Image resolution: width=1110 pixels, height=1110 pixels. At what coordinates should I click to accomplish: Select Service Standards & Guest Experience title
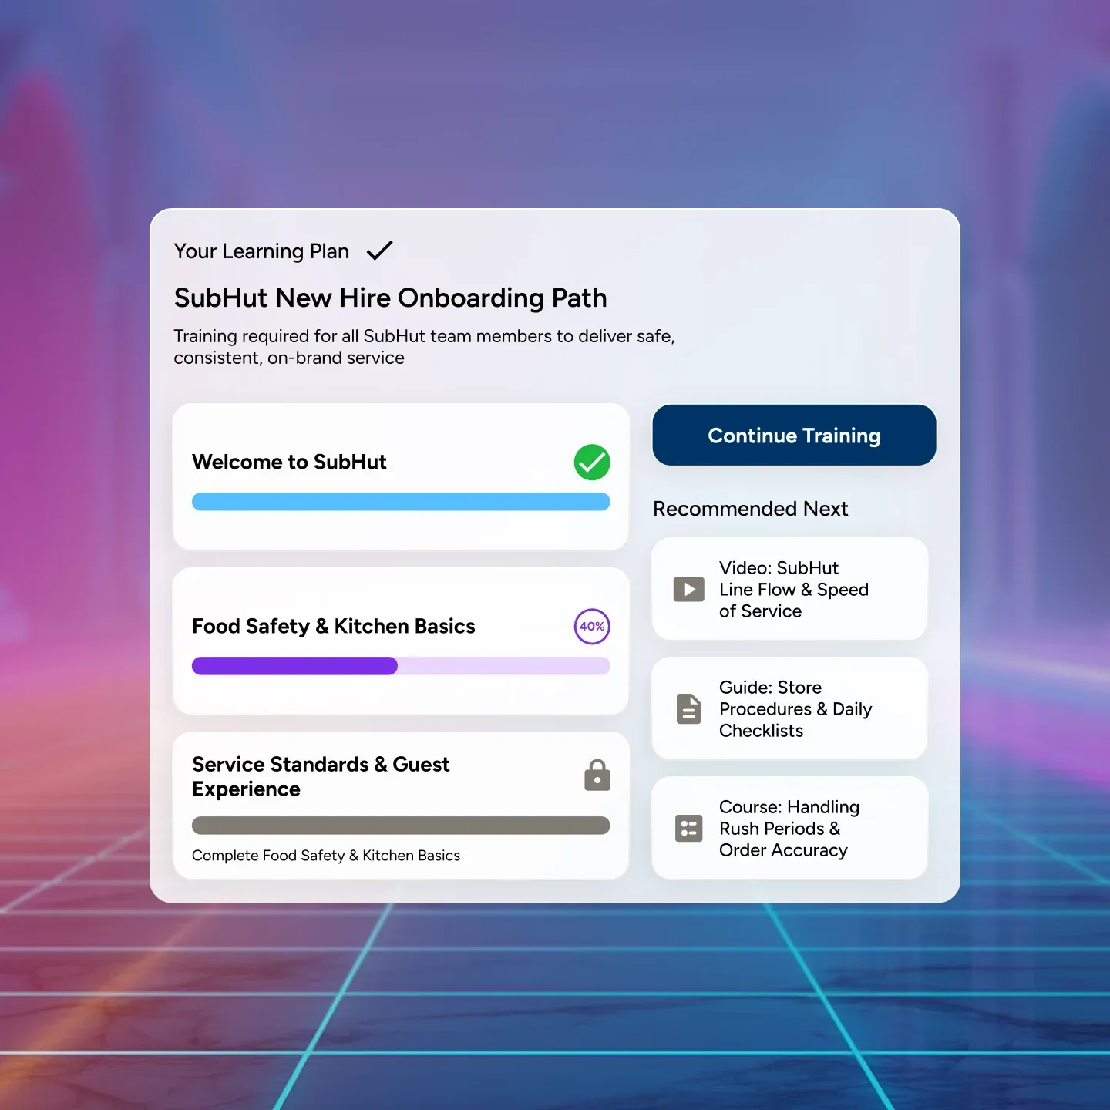321,776
